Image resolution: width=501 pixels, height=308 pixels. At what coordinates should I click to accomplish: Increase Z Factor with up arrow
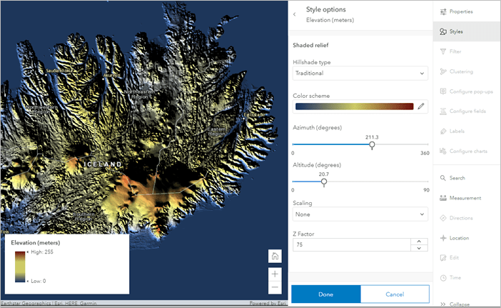coord(419,241)
